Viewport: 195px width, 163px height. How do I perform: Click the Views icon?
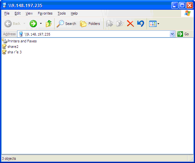coord(153,24)
